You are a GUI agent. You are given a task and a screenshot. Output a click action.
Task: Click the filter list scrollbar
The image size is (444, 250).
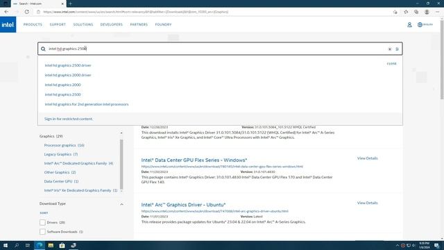[121, 165]
